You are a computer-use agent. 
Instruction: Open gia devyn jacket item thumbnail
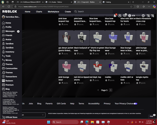pos(66,38)
